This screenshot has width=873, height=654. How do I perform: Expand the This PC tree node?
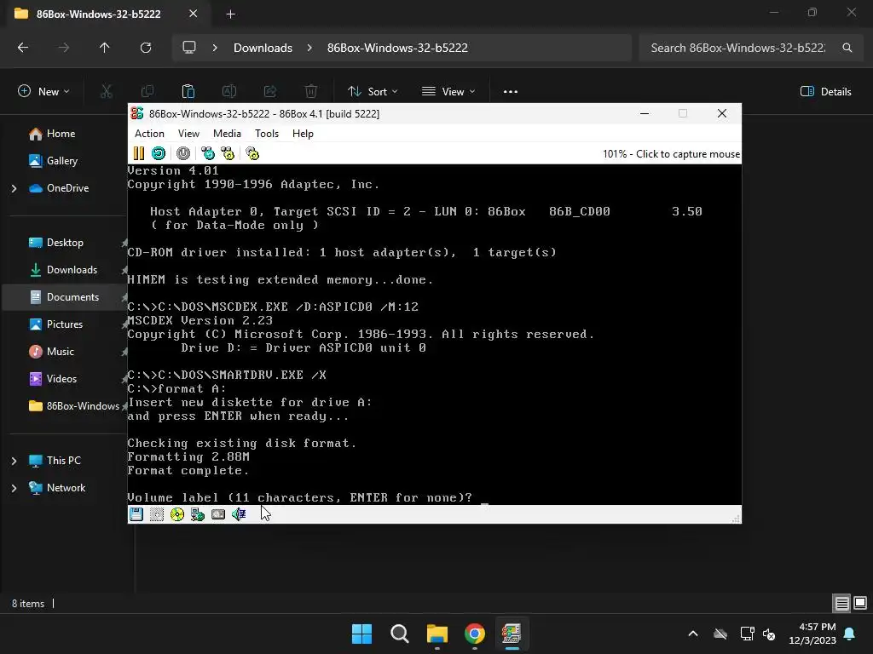point(14,461)
